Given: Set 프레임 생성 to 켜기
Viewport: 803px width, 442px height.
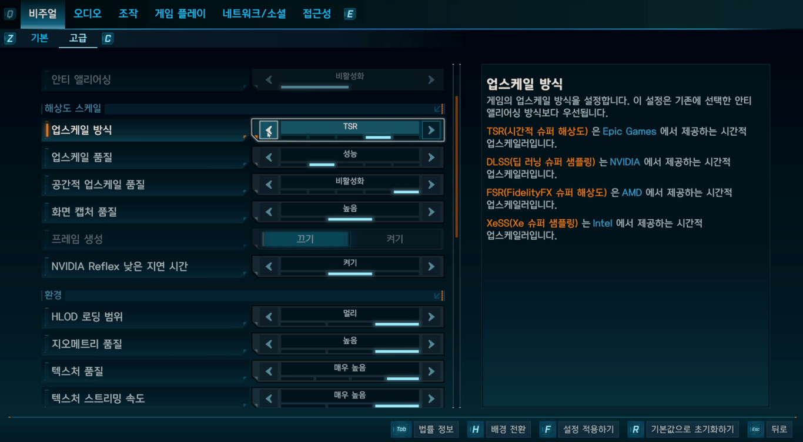Looking at the screenshot, I should (395, 239).
